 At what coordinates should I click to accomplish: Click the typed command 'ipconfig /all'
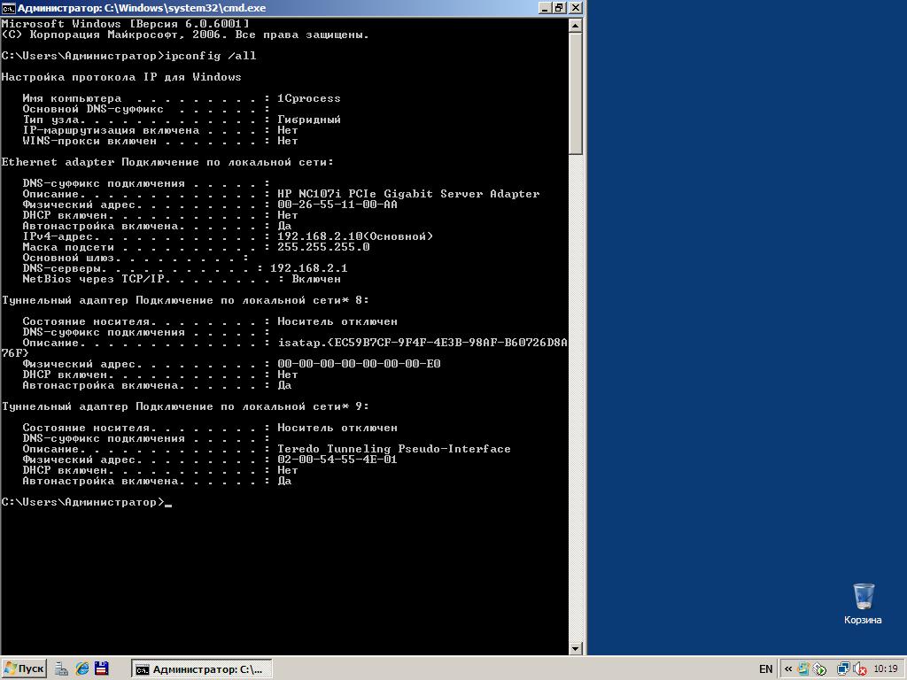pos(211,56)
